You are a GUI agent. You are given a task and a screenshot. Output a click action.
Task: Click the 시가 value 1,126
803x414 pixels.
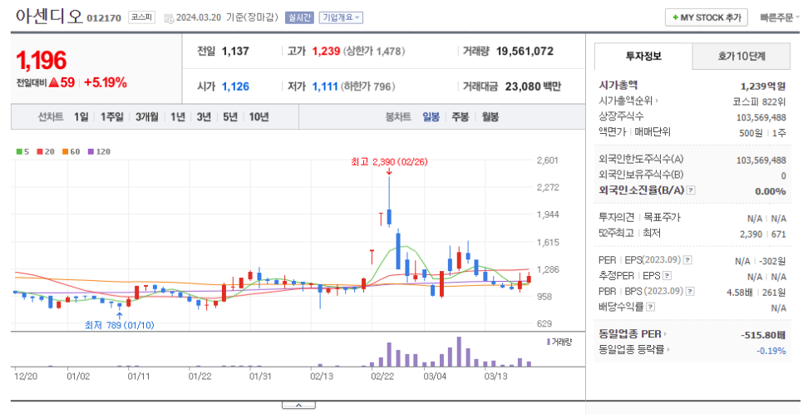tap(235, 86)
